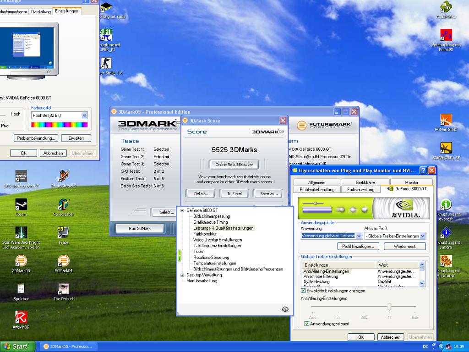Open the 3DMark03 desktop icon

[21, 261]
